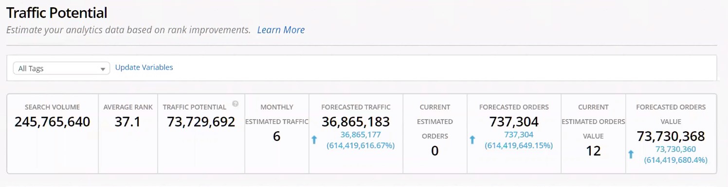This screenshot has height=187, width=728.
Task: Click the (614,419,649.15%) percentage text
Action: point(519,145)
